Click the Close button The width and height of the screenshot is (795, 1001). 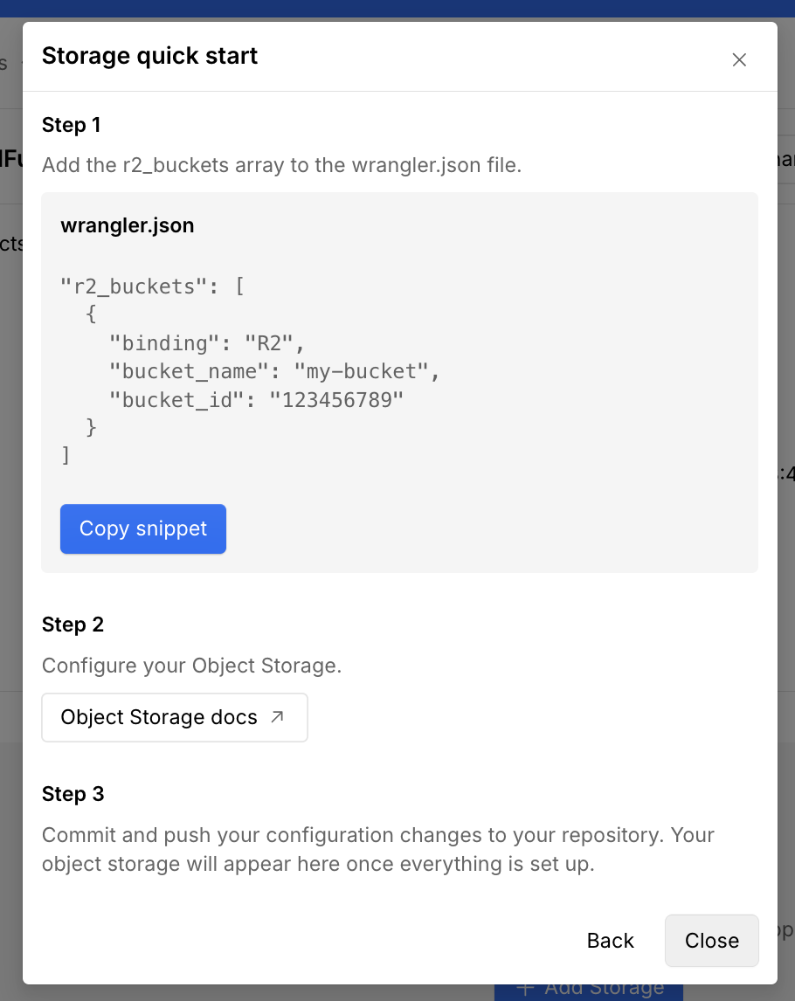point(711,941)
